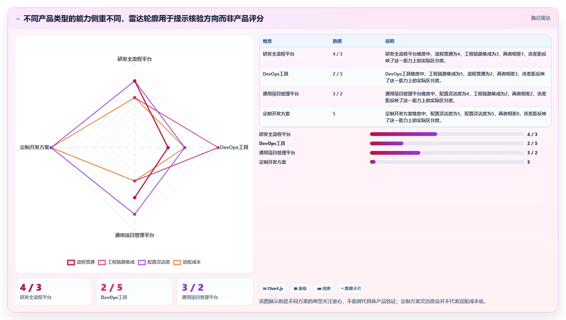Click the DevOps工具 description text in the table
This screenshot has height=320, width=566.
465,77
